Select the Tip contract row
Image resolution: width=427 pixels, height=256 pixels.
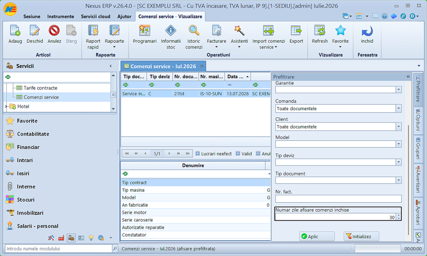[196, 183]
